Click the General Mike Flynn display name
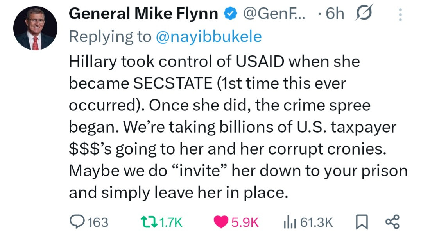The width and height of the screenshot is (421, 238). tap(143, 14)
